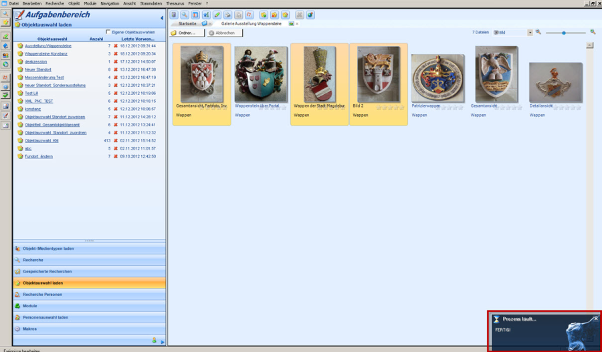Screen dimensions: 602x352
Task: Open the 'Wappensteine Konstanz' object selection link
Action: pyautogui.click(x=46, y=53)
